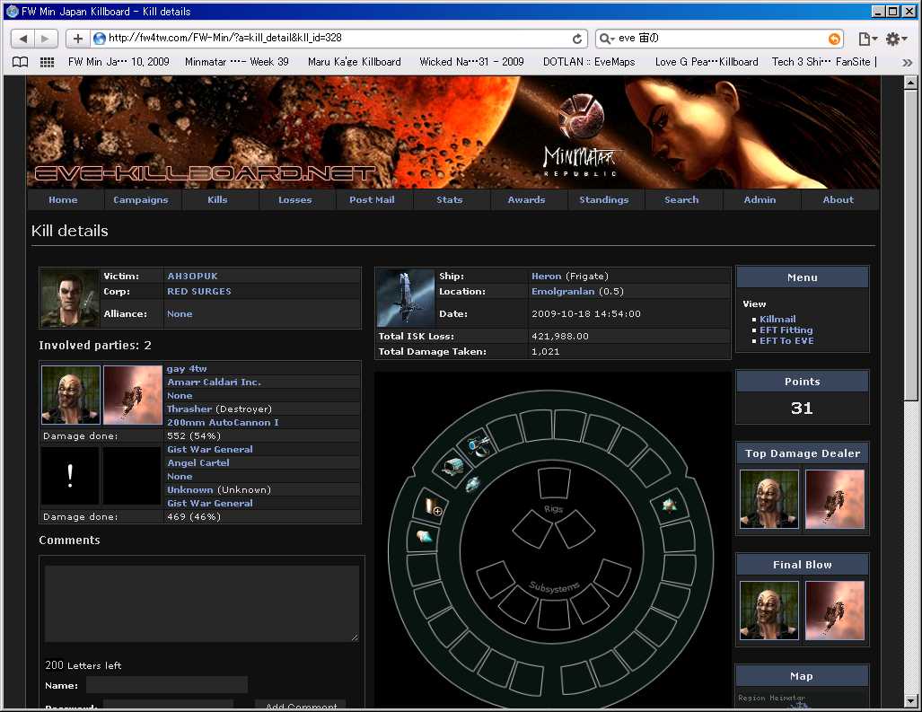Open the Minmatar Week 39 bookmark
The width and height of the screenshot is (922, 712).
pos(236,62)
